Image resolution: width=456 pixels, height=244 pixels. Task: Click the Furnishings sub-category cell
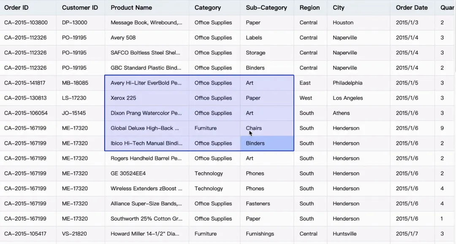260,234
